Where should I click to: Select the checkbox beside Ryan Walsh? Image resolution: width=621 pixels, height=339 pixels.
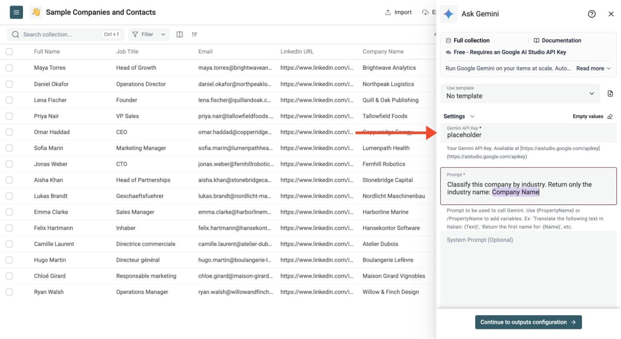pos(9,292)
